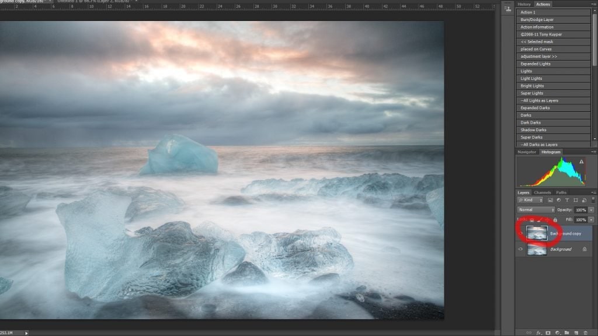The height and width of the screenshot is (336, 598).
Task: Toggle the layer filtering switch
Action: pyautogui.click(x=593, y=199)
